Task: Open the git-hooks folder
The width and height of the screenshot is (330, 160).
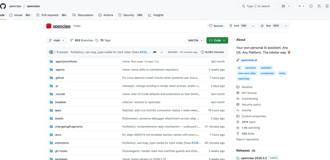Action: [61, 151]
